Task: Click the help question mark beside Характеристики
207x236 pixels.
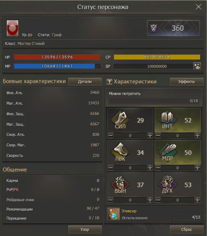Action: [109, 82]
